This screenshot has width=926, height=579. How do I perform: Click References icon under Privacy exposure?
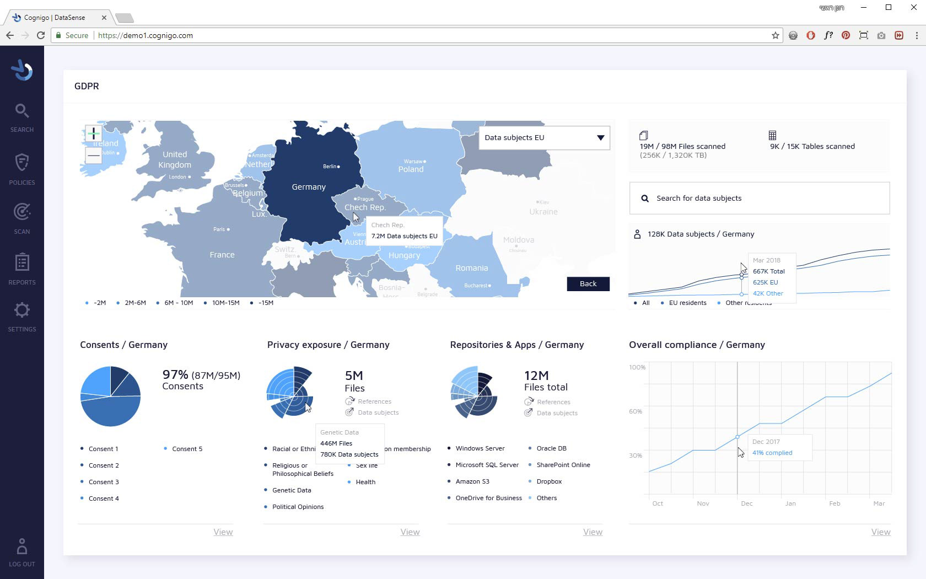pyautogui.click(x=349, y=401)
